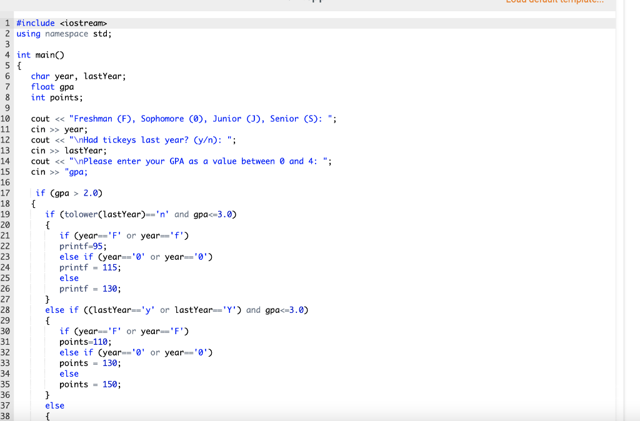Click line number 38 in the gutter
The width and height of the screenshot is (640, 421).
pyautogui.click(x=5, y=416)
